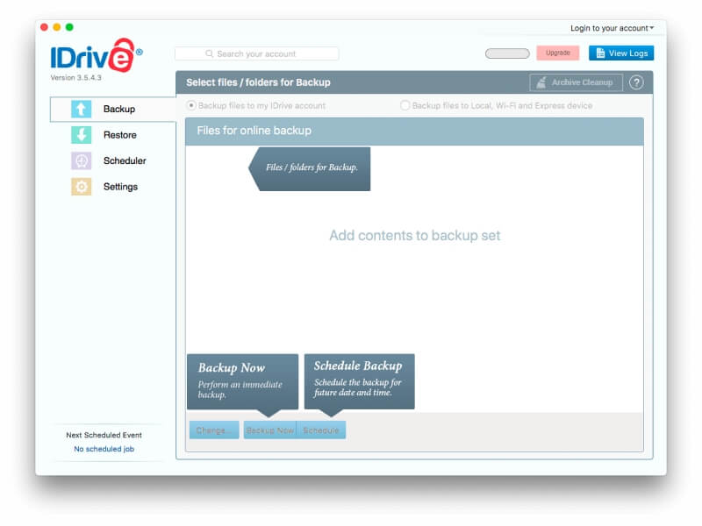Select the Restore download arrow icon
This screenshot has width=702, height=526.
pyautogui.click(x=81, y=135)
